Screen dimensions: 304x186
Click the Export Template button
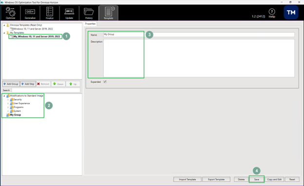click(x=216, y=179)
